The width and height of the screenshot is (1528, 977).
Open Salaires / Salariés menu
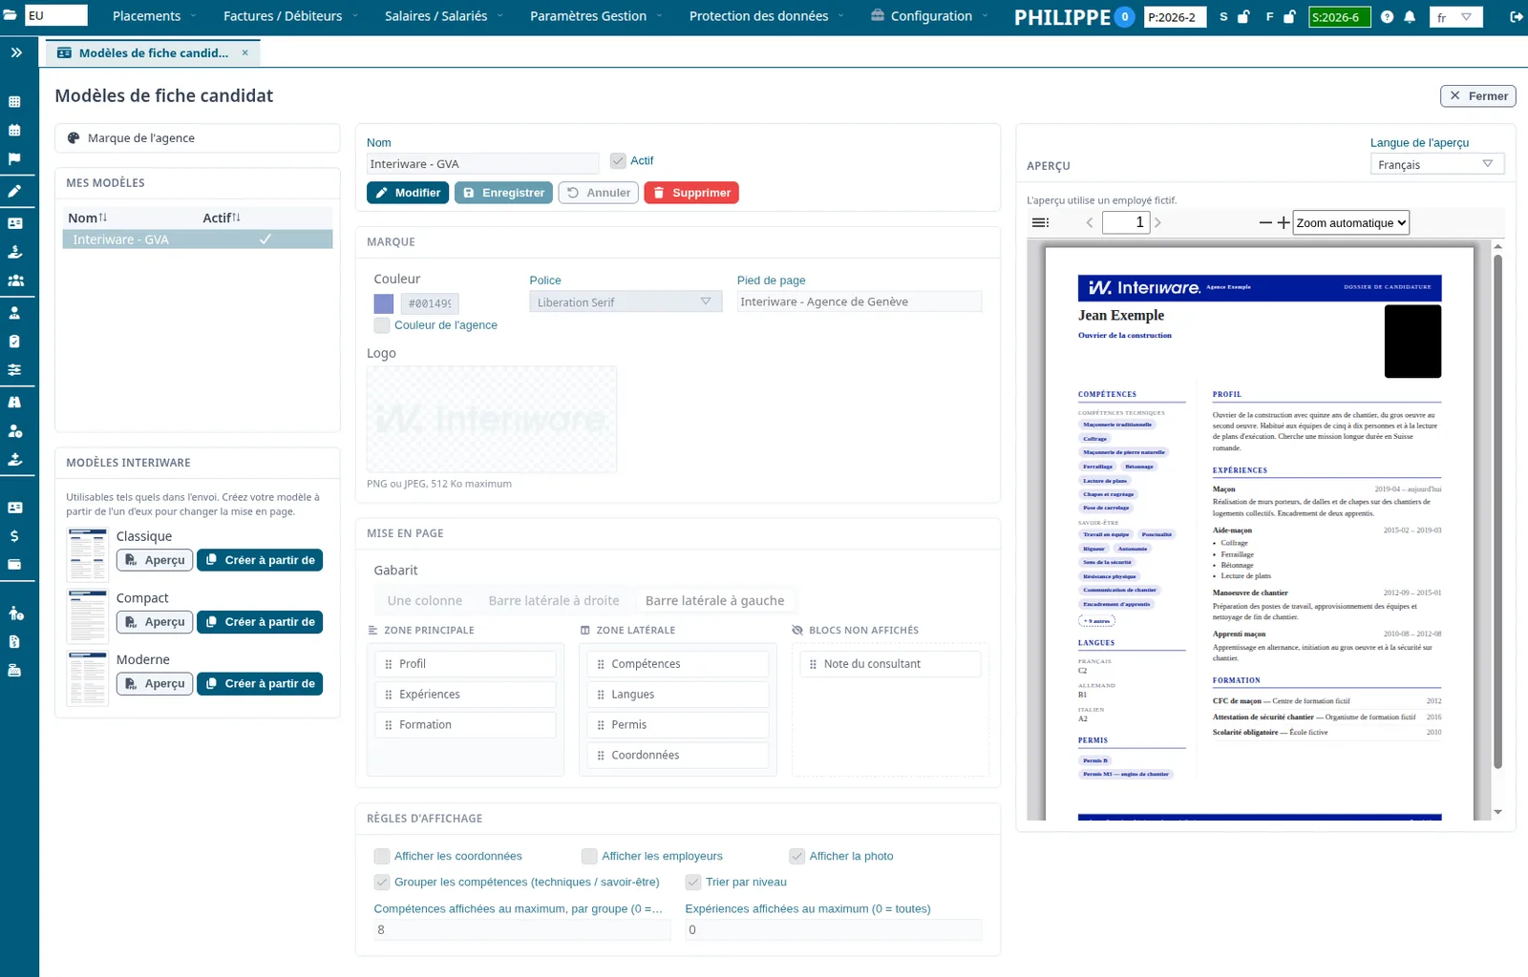[443, 16]
